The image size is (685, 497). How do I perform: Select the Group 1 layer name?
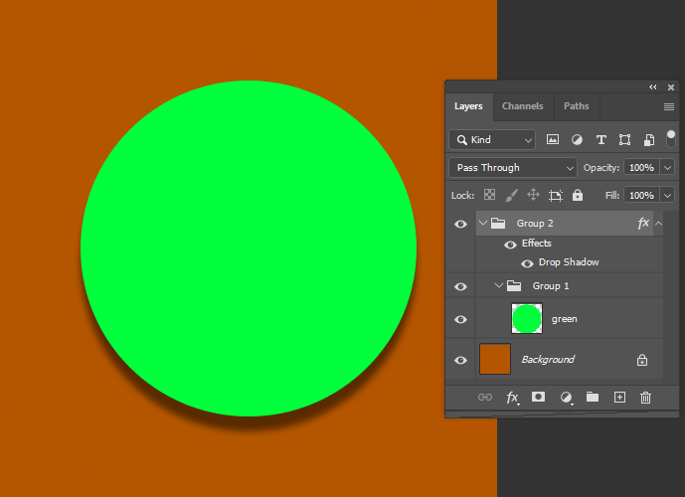(x=551, y=286)
